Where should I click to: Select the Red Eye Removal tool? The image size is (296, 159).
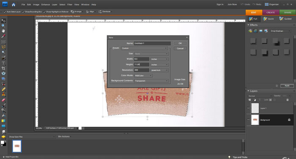3,84
